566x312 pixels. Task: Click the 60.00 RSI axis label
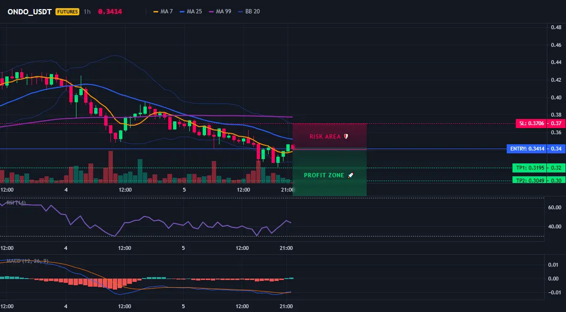tap(555, 207)
